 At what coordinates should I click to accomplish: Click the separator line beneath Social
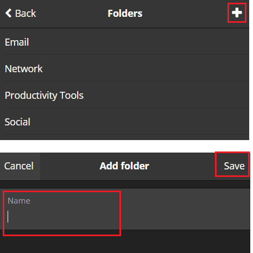click(126, 134)
